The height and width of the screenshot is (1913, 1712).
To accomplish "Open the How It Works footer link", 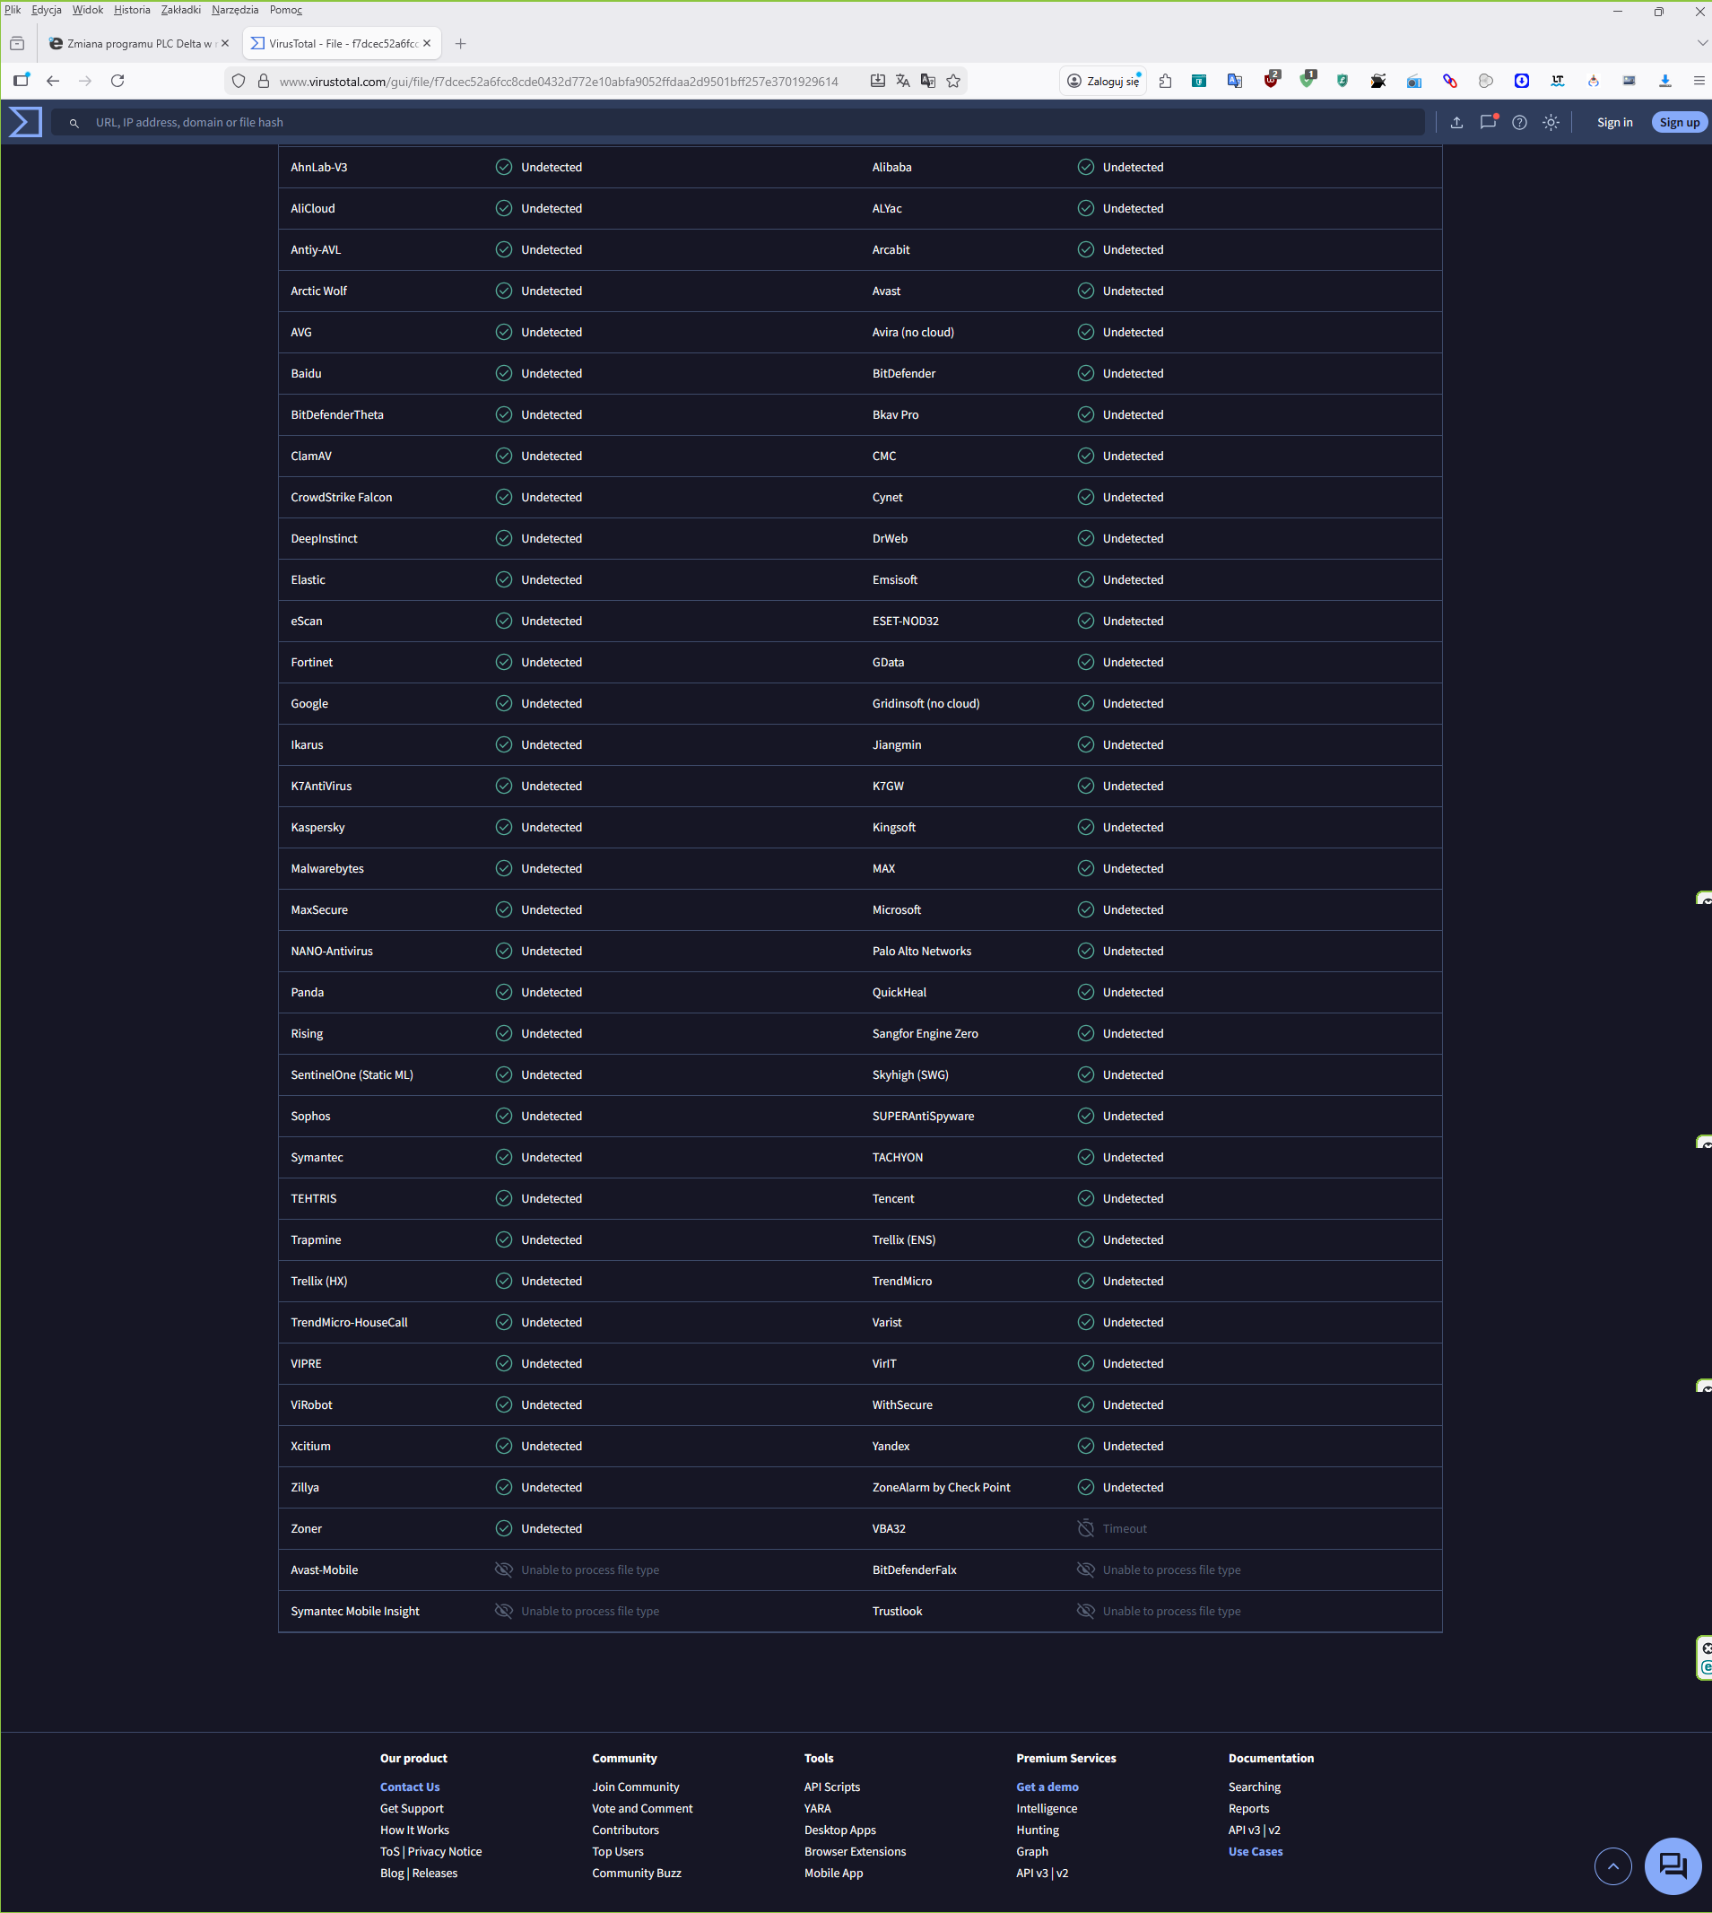I will pos(415,1830).
